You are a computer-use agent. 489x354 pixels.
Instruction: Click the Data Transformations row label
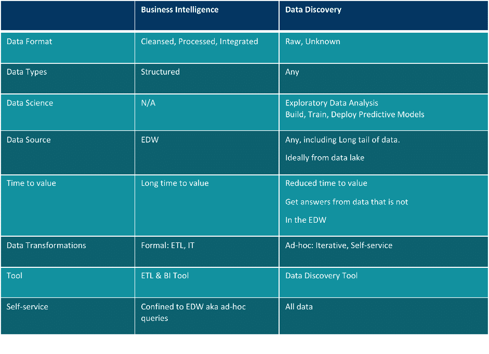coord(46,245)
